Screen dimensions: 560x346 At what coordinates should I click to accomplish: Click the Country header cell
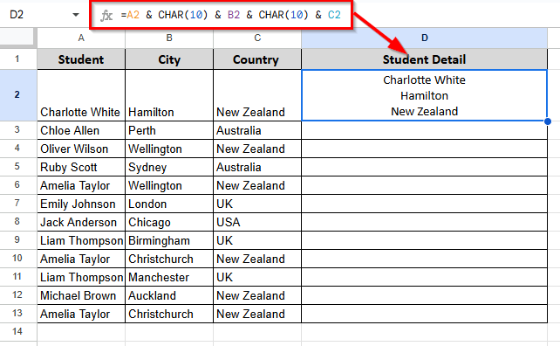pyautogui.click(x=257, y=59)
